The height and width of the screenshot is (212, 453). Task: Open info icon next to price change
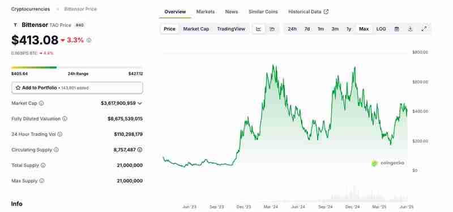[x=89, y=40]
